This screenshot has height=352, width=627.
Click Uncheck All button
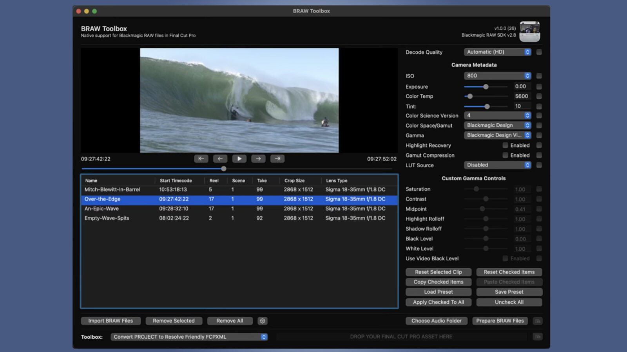click(509, 302)
